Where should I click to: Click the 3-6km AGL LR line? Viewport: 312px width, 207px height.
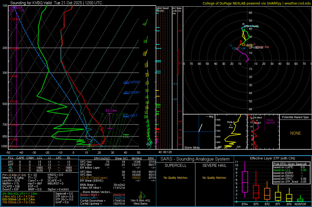pyautogui.click(x=18, y=196)
